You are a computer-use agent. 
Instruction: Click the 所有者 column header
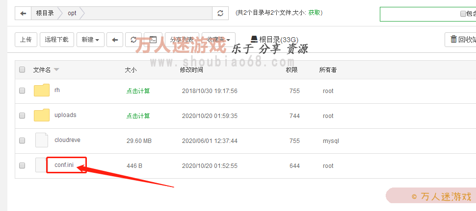(328, 70)
